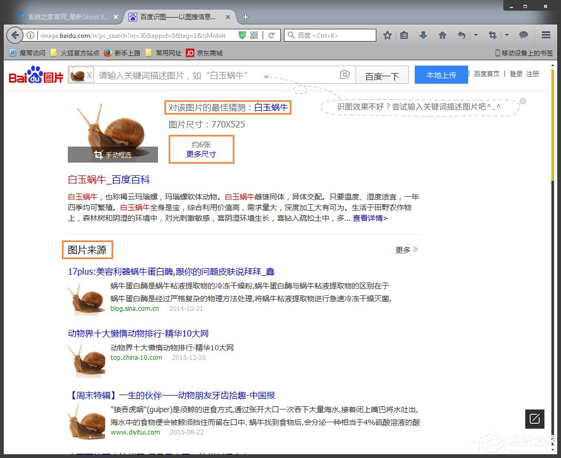Reload the page with the refresh icon
Screen dimensions: 561x458
[x=271, y=35]
